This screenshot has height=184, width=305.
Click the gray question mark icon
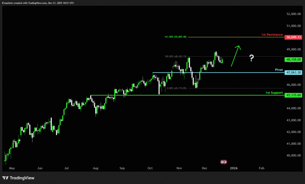tap(252, 58)
